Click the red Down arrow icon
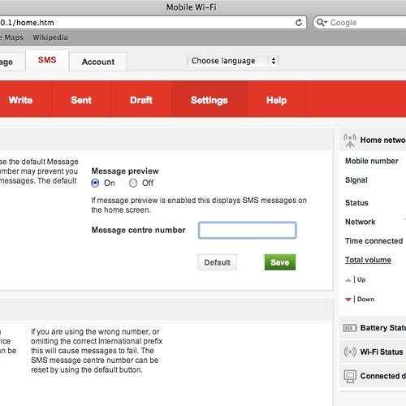This screenshot has width=406, height=406. pyautogui.click(x=348, y=300)
